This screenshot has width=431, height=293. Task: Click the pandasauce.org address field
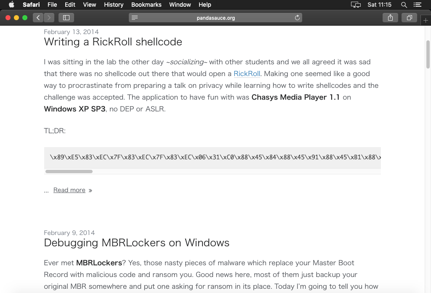(215, 18)
